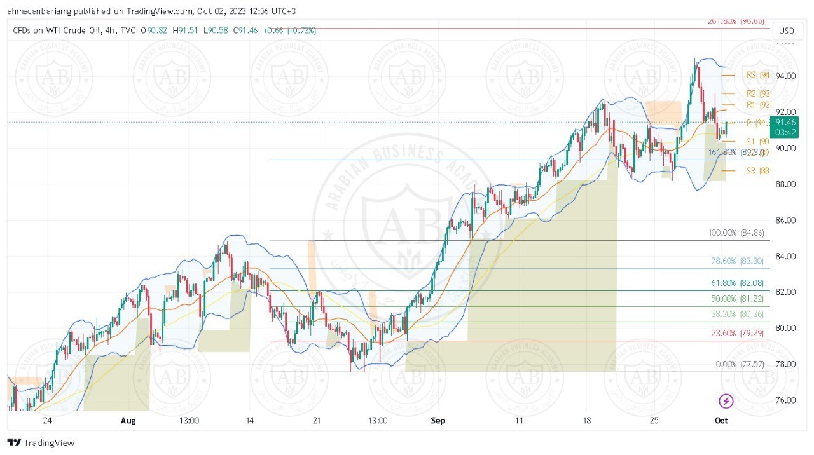This screenshot has width=814, height=455.
Task: Click the 78.00 price axis label
Action: [x=785, y=364]
